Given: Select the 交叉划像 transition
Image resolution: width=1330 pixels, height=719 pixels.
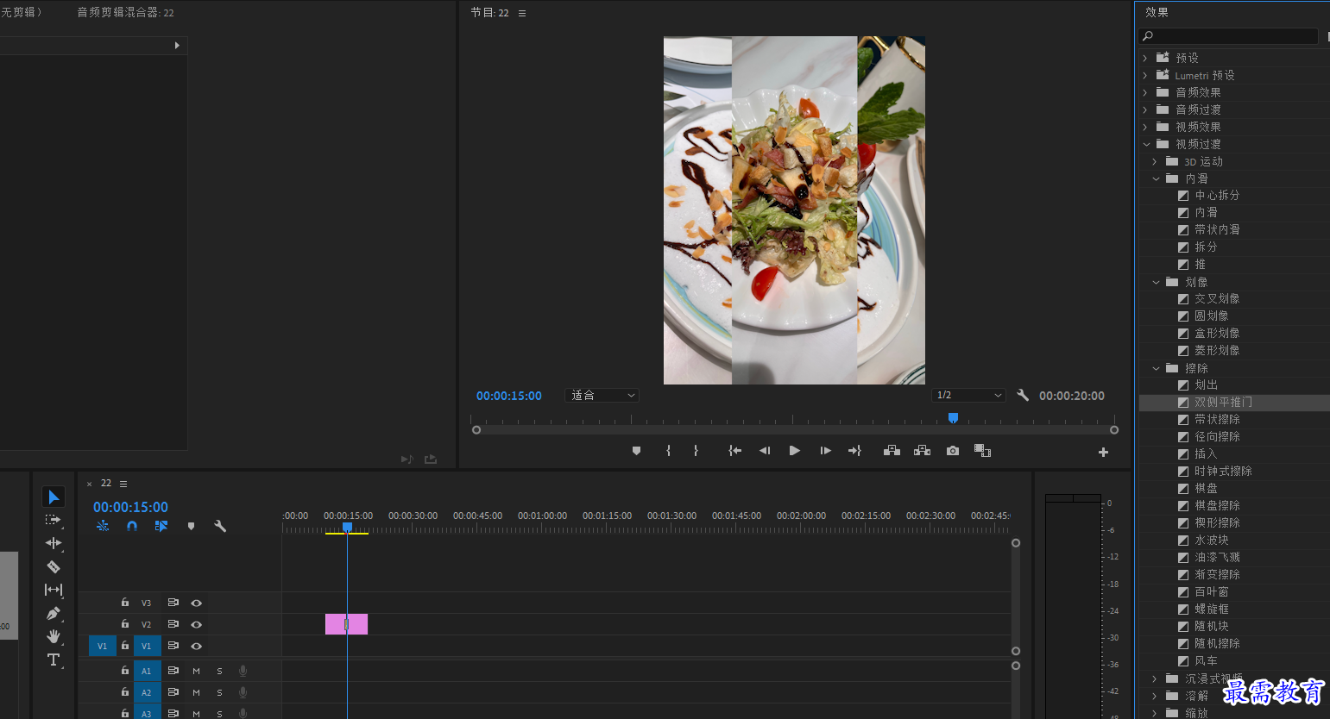Looking at the screenshot, I should coord(1217,299).
